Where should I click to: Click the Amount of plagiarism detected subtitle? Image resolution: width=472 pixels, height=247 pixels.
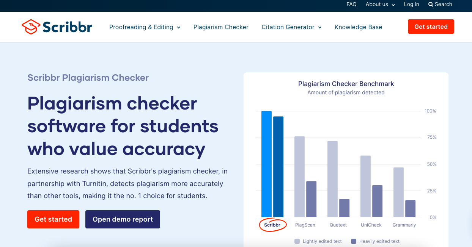[346, 92]
